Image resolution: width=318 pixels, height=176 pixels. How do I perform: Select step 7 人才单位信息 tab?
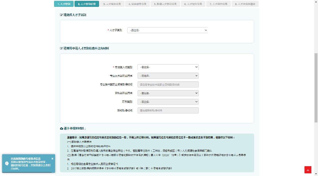pyautogui.click(x=218, y=4)
